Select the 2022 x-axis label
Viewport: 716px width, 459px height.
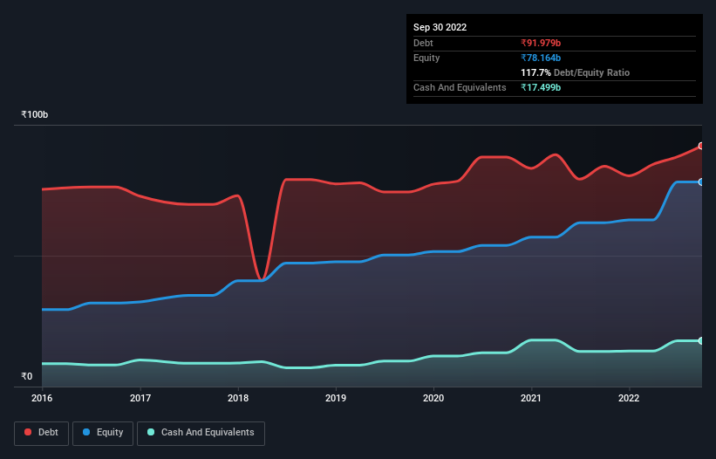coord(629,398)
